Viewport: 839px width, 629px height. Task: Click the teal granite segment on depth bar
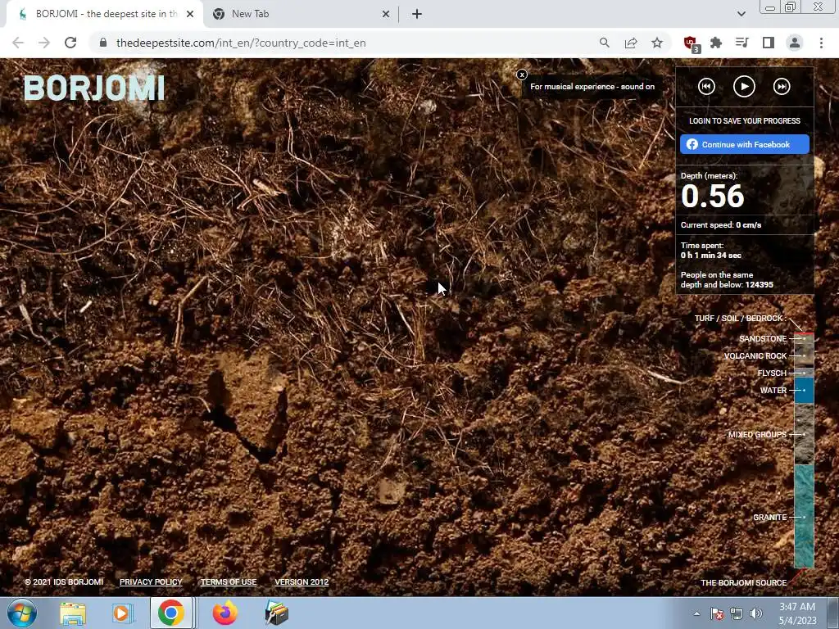tap(804, 516)
